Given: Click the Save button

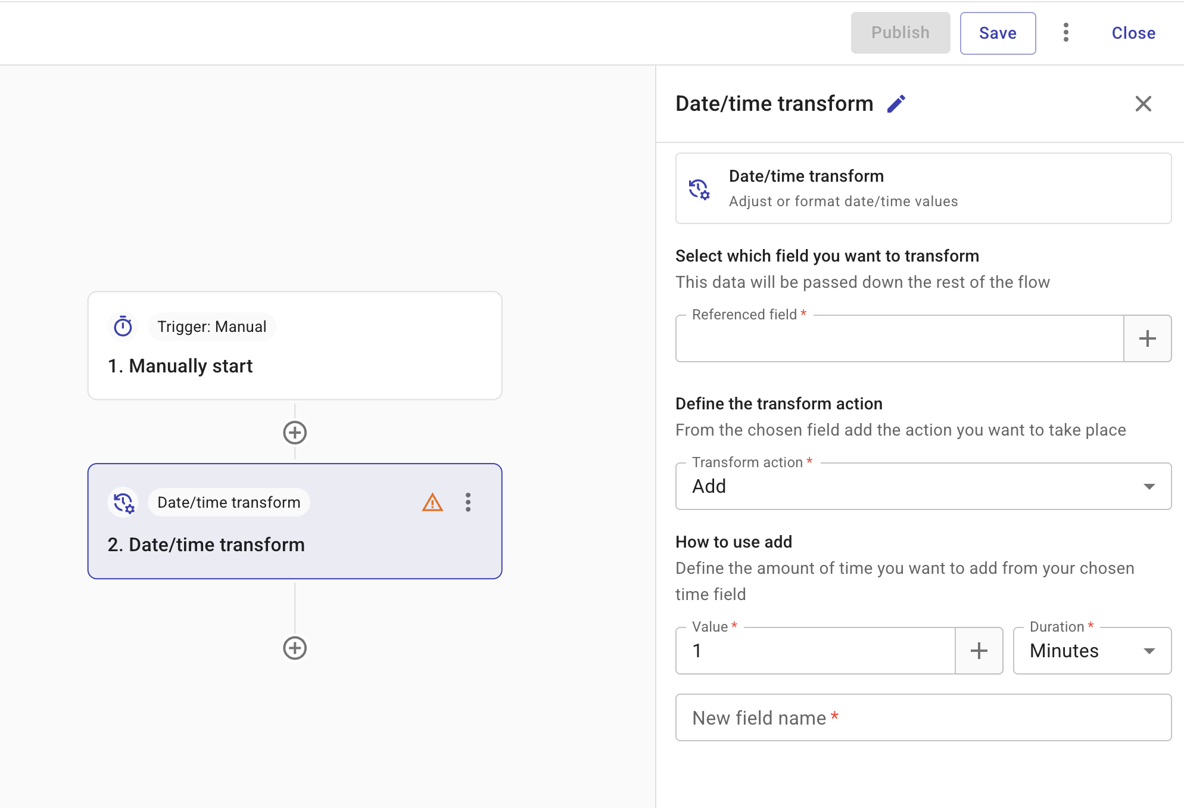Looking at the screenshot, I should (998, 33).
